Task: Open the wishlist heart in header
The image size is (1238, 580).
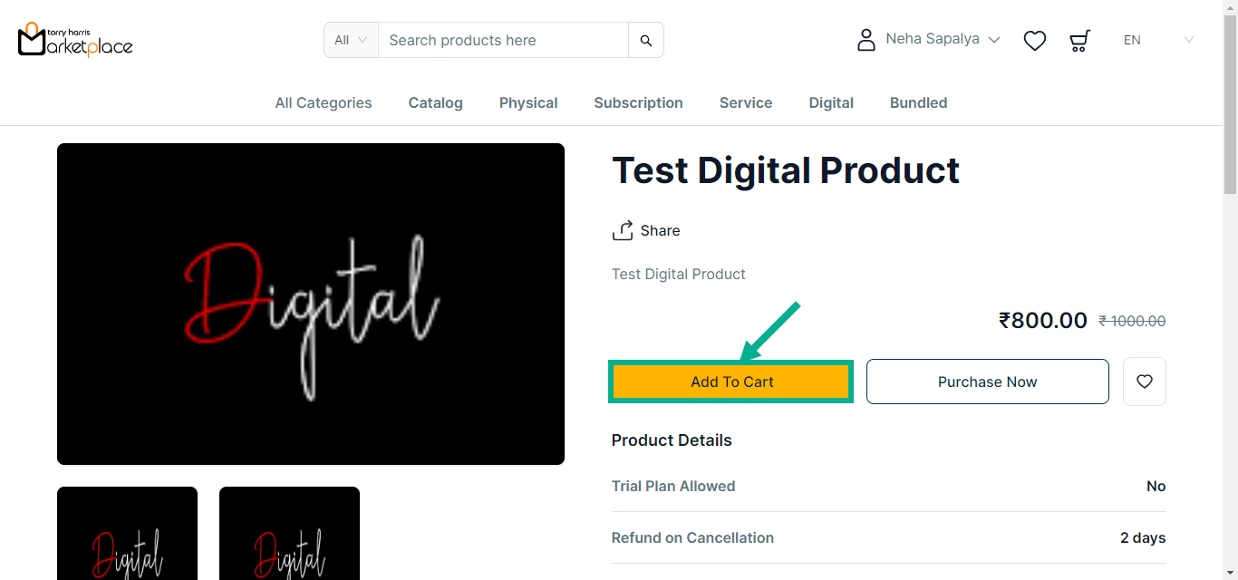Action: click(x=1035, y=41)
